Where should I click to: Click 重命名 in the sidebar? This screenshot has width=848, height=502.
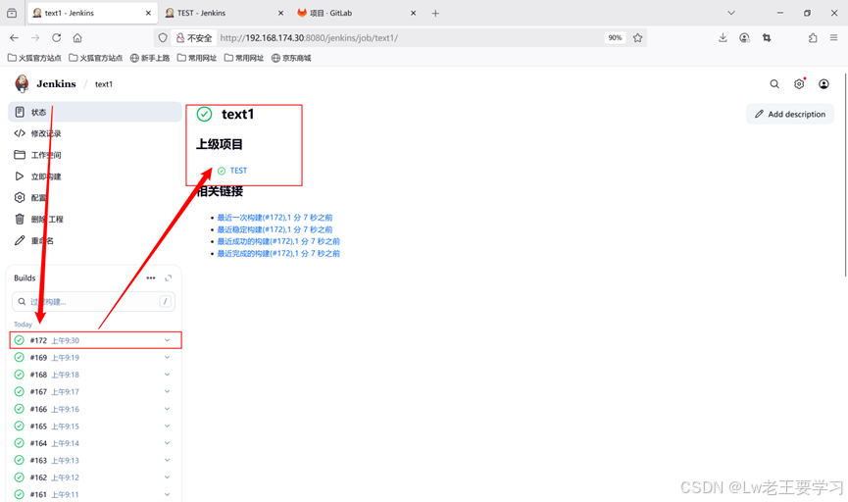[95, 240]
